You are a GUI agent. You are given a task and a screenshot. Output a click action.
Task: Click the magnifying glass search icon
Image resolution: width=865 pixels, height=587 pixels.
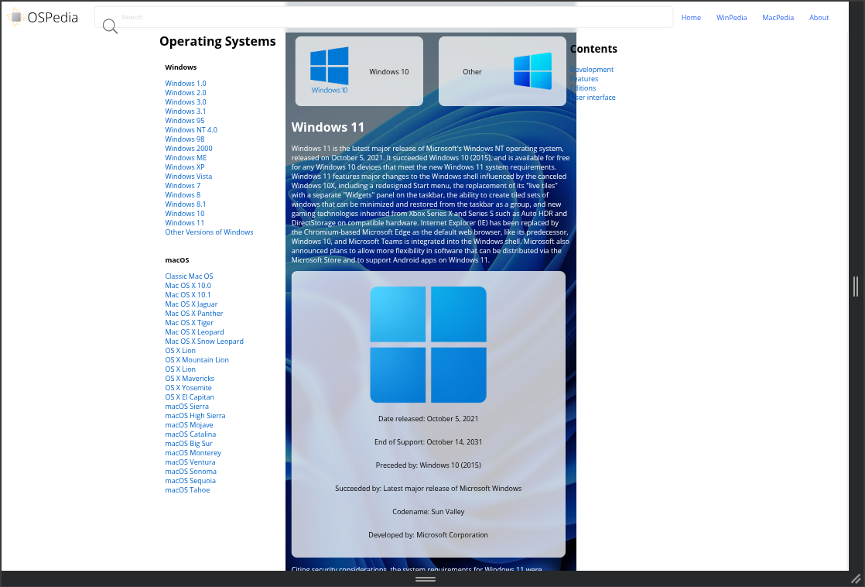pos(110,27)
